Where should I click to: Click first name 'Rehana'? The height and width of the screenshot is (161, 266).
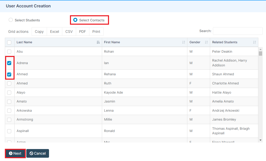pyautogui.click(x=110, y=74)
